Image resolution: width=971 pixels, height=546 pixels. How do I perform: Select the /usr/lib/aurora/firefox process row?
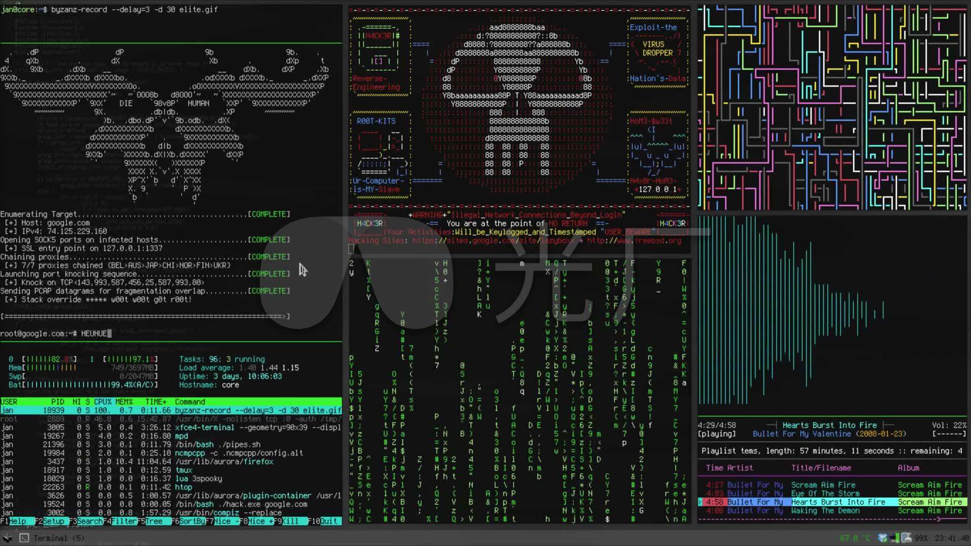tap(171, 462)
